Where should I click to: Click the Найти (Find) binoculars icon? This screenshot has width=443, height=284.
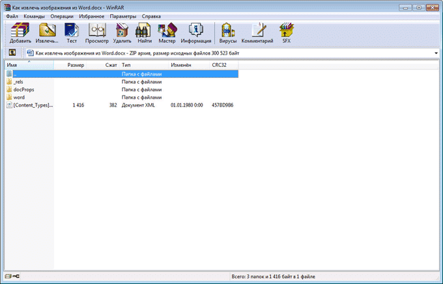click(143, 30)
